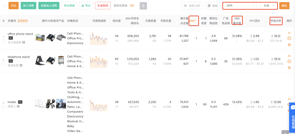Click edit icon beside 持有人

pos(18,106)
